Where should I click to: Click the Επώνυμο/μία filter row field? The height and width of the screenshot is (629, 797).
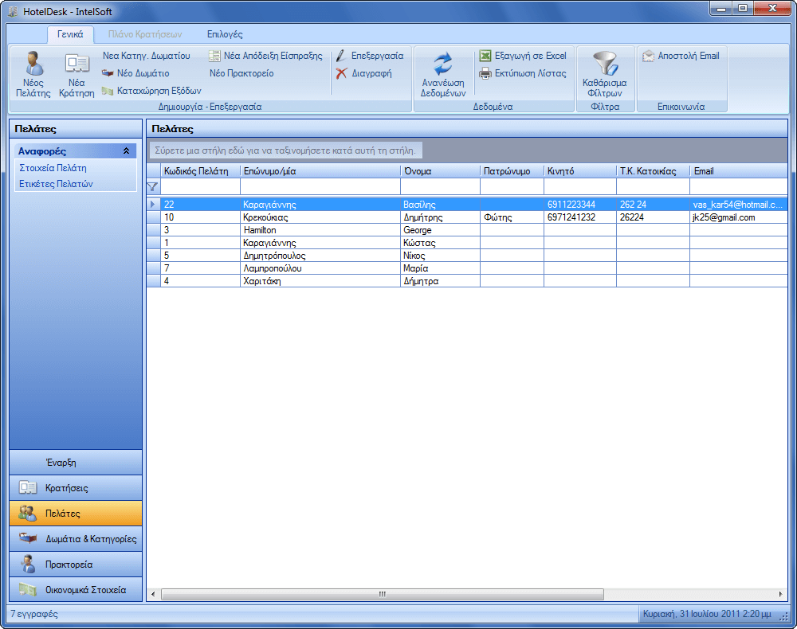tap(319, 186)
